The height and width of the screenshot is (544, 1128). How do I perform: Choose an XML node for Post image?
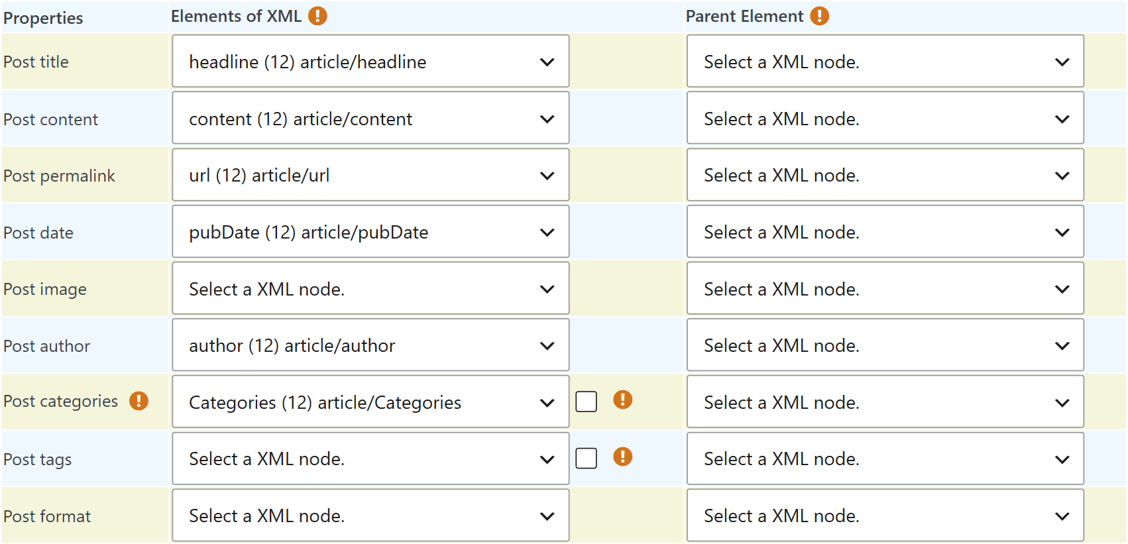tap(370, 289)
